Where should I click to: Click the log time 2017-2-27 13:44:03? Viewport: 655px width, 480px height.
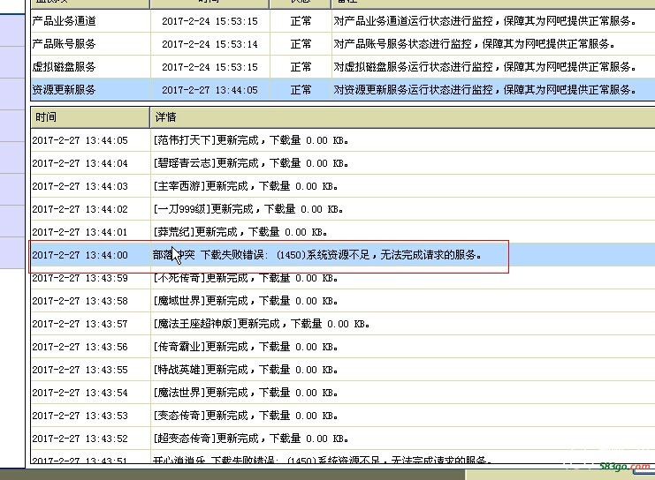pyautogui.click(x=80, y=186)
